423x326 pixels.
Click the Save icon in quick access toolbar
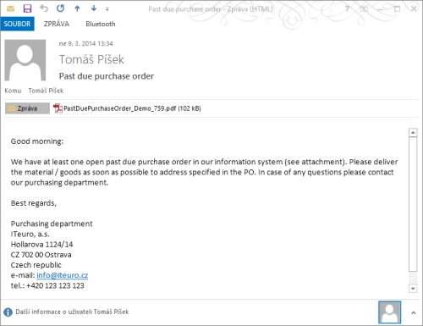coord(27,8)
